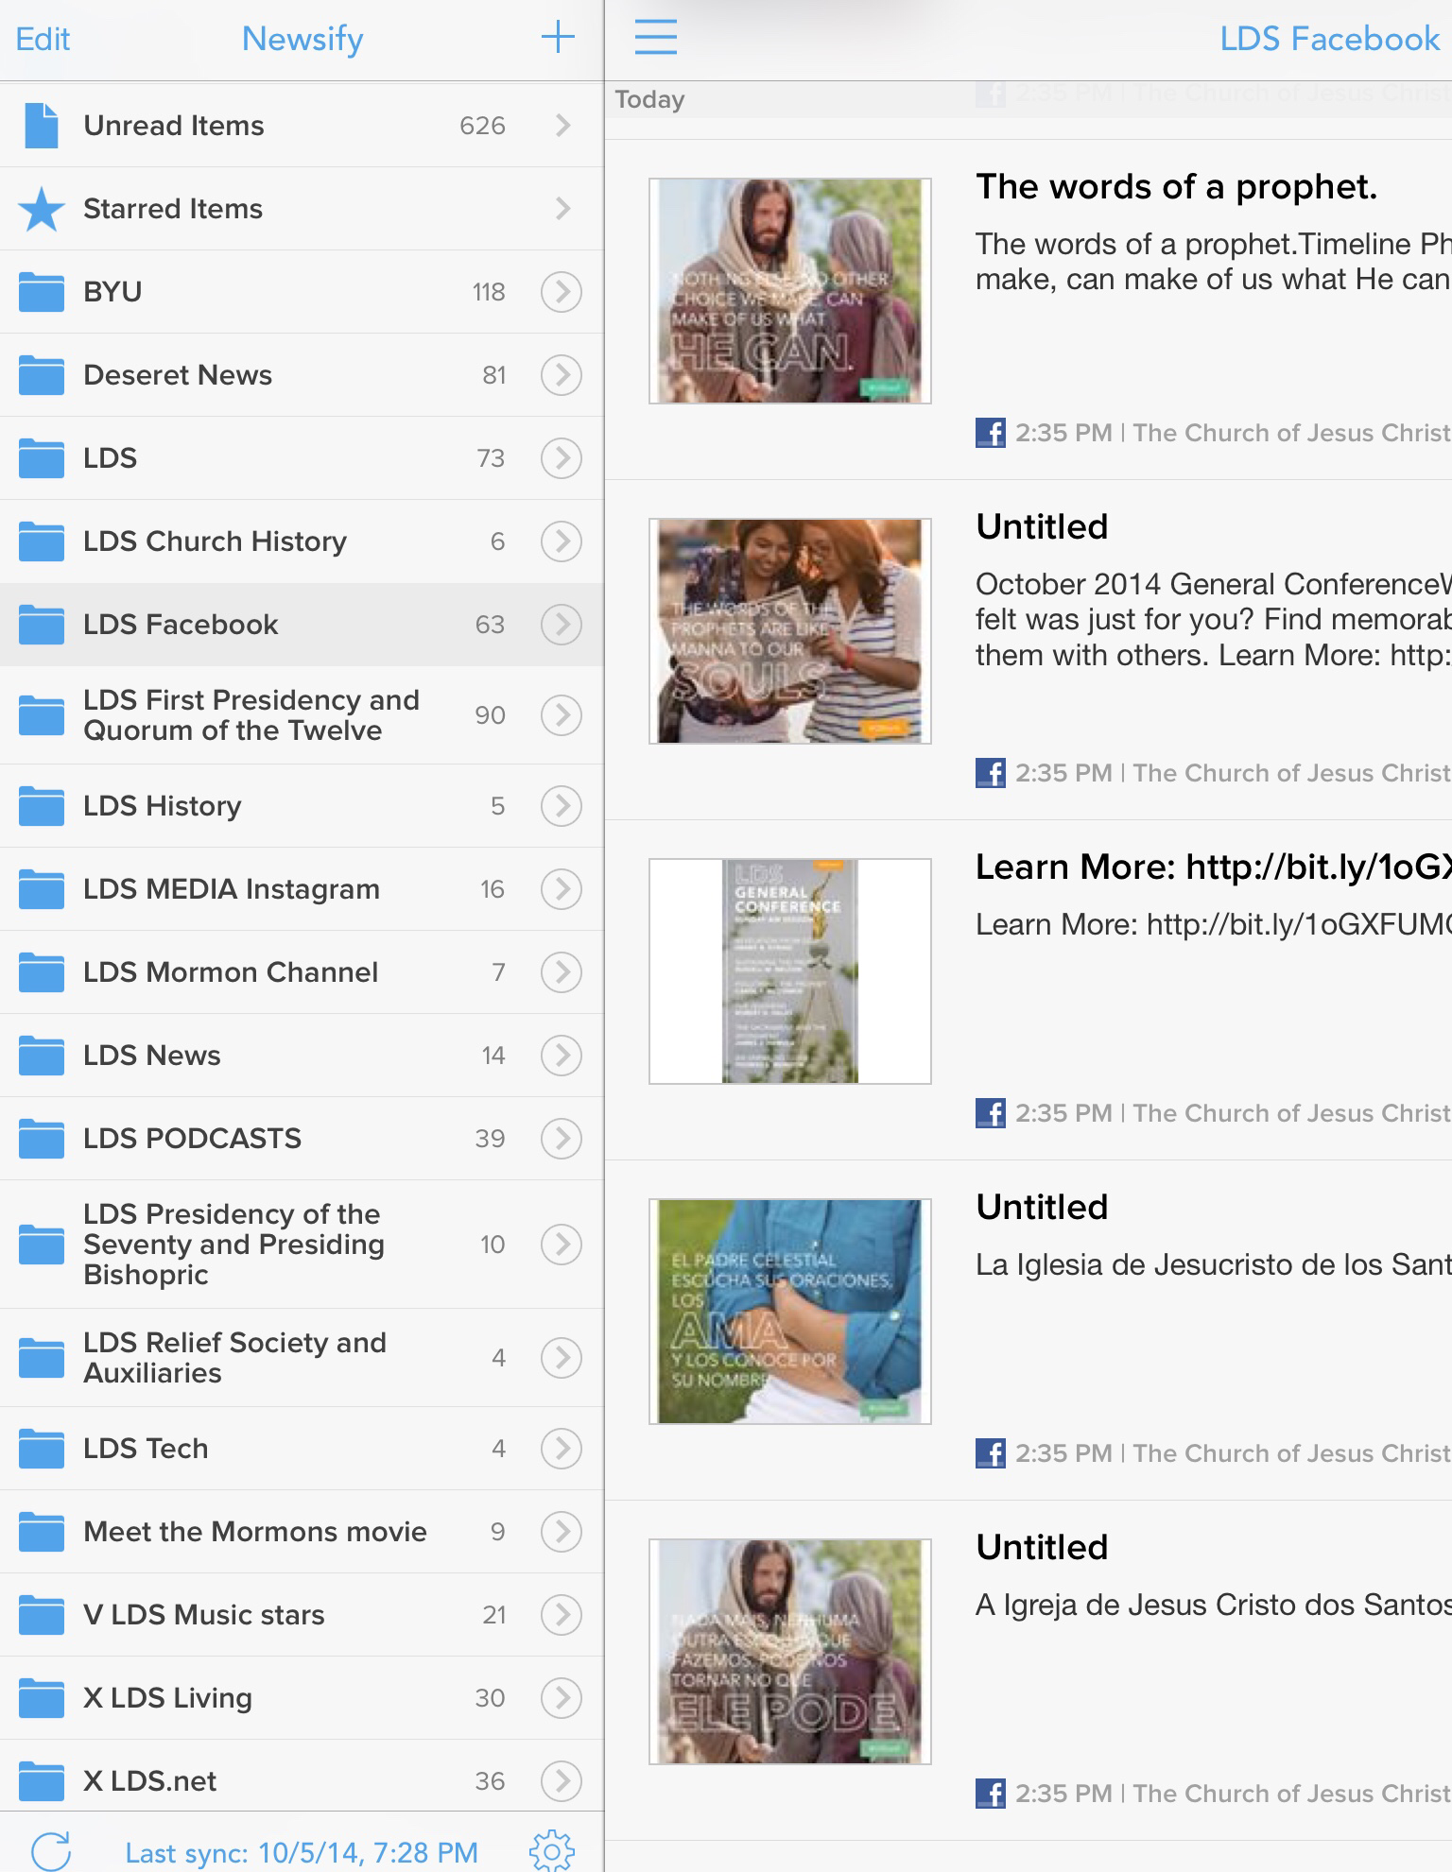Select the LDS Mormon Channel folder
The height and width of the screenshot is (1872, 1452).
[302, 972]
